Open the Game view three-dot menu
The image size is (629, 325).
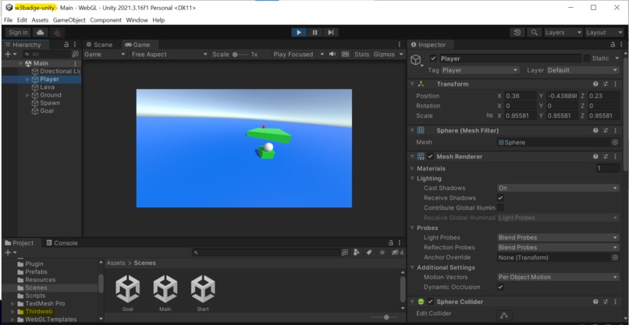(x=399, y=44)
